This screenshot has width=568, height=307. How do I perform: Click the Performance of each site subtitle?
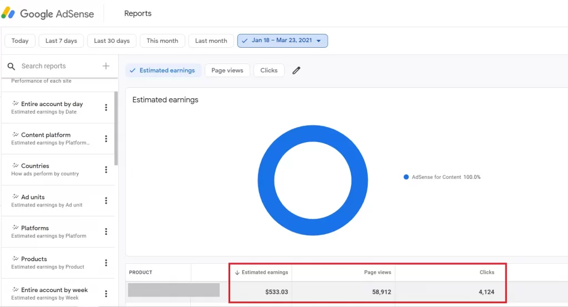point(41,81)
